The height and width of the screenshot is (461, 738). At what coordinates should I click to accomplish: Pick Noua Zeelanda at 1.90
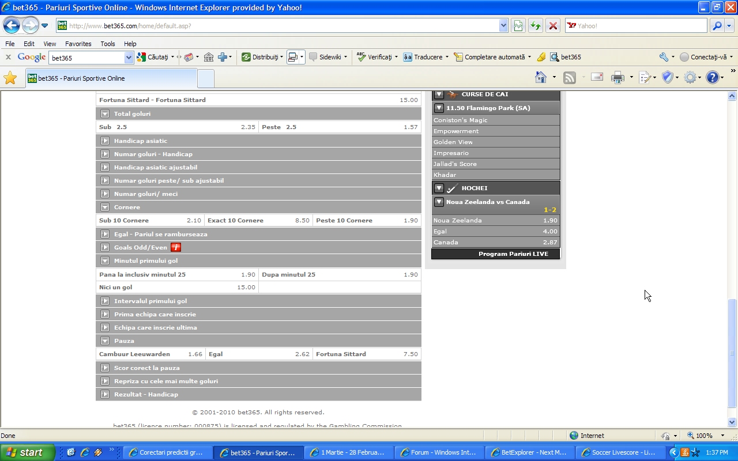(x=495, y=220)
